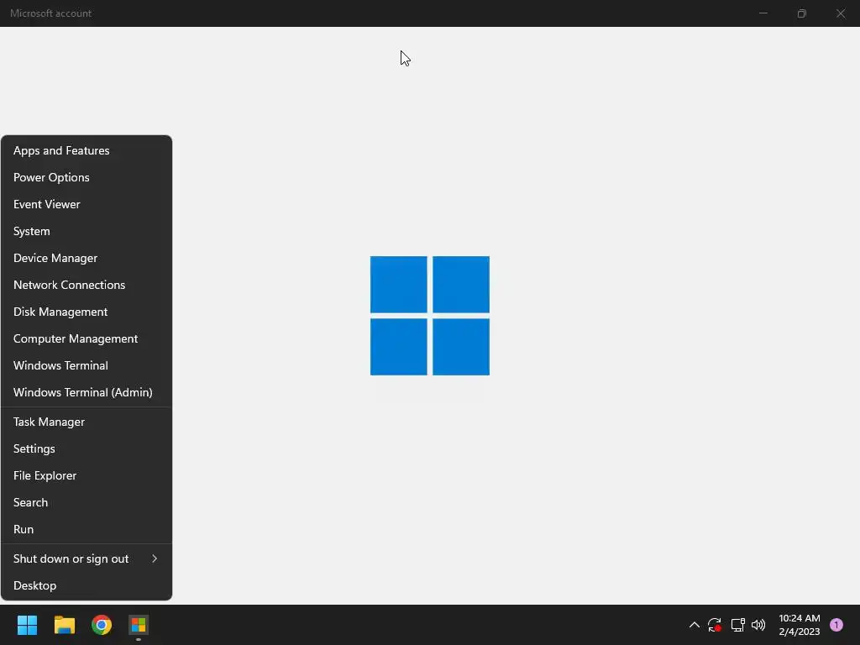
Task: Launch Device Manager
Action: [x=87, y=258]
